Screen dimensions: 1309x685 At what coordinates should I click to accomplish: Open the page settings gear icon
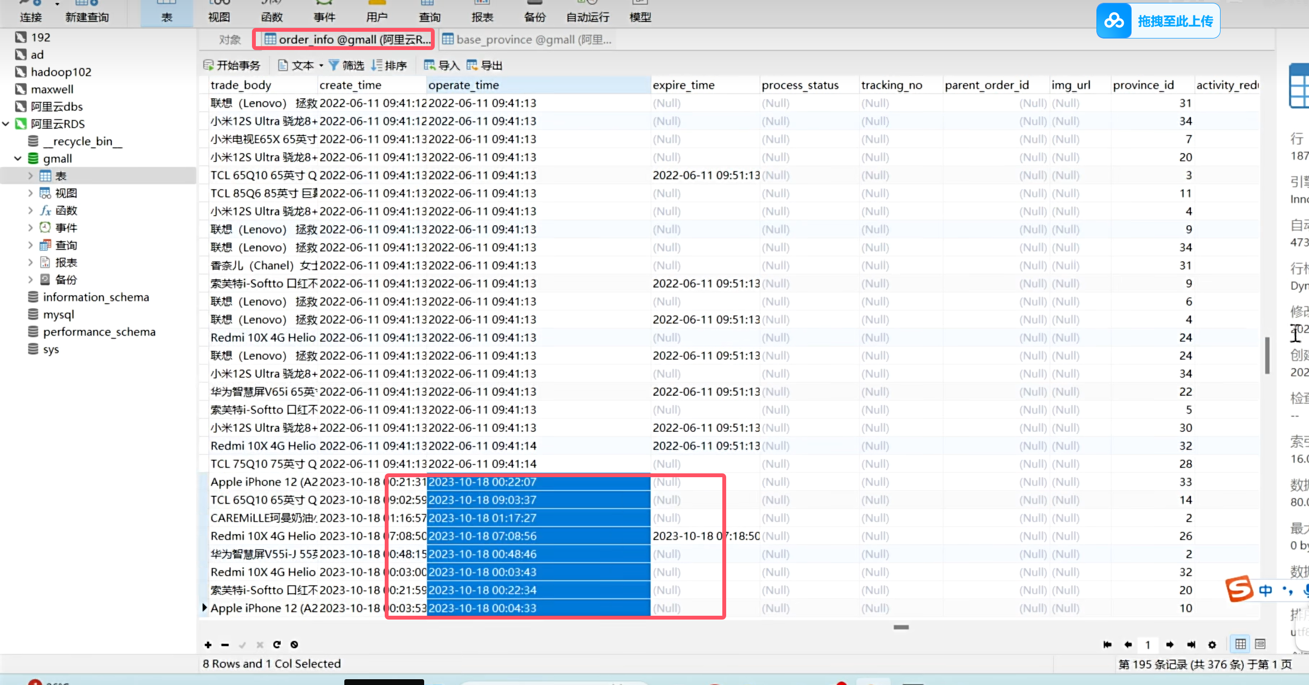pyautogui.click(x=1212, y=644)
